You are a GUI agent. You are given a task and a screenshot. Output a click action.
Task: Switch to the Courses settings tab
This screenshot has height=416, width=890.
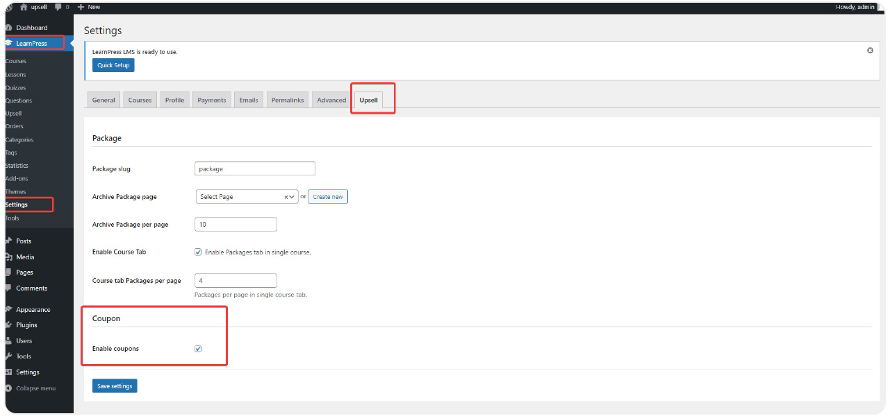pyautogui.click(x=140, y=100)
